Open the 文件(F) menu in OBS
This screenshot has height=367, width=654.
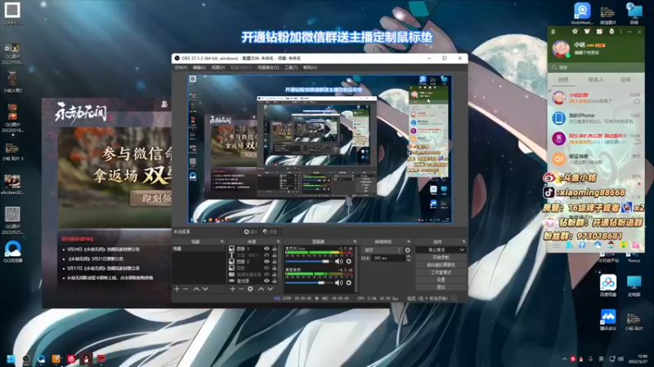pyautogui.click(x=181, y=68)
